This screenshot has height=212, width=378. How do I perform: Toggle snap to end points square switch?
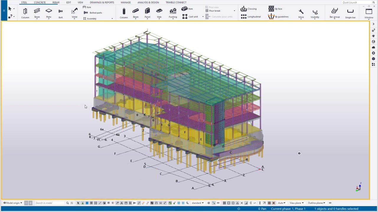229,203
